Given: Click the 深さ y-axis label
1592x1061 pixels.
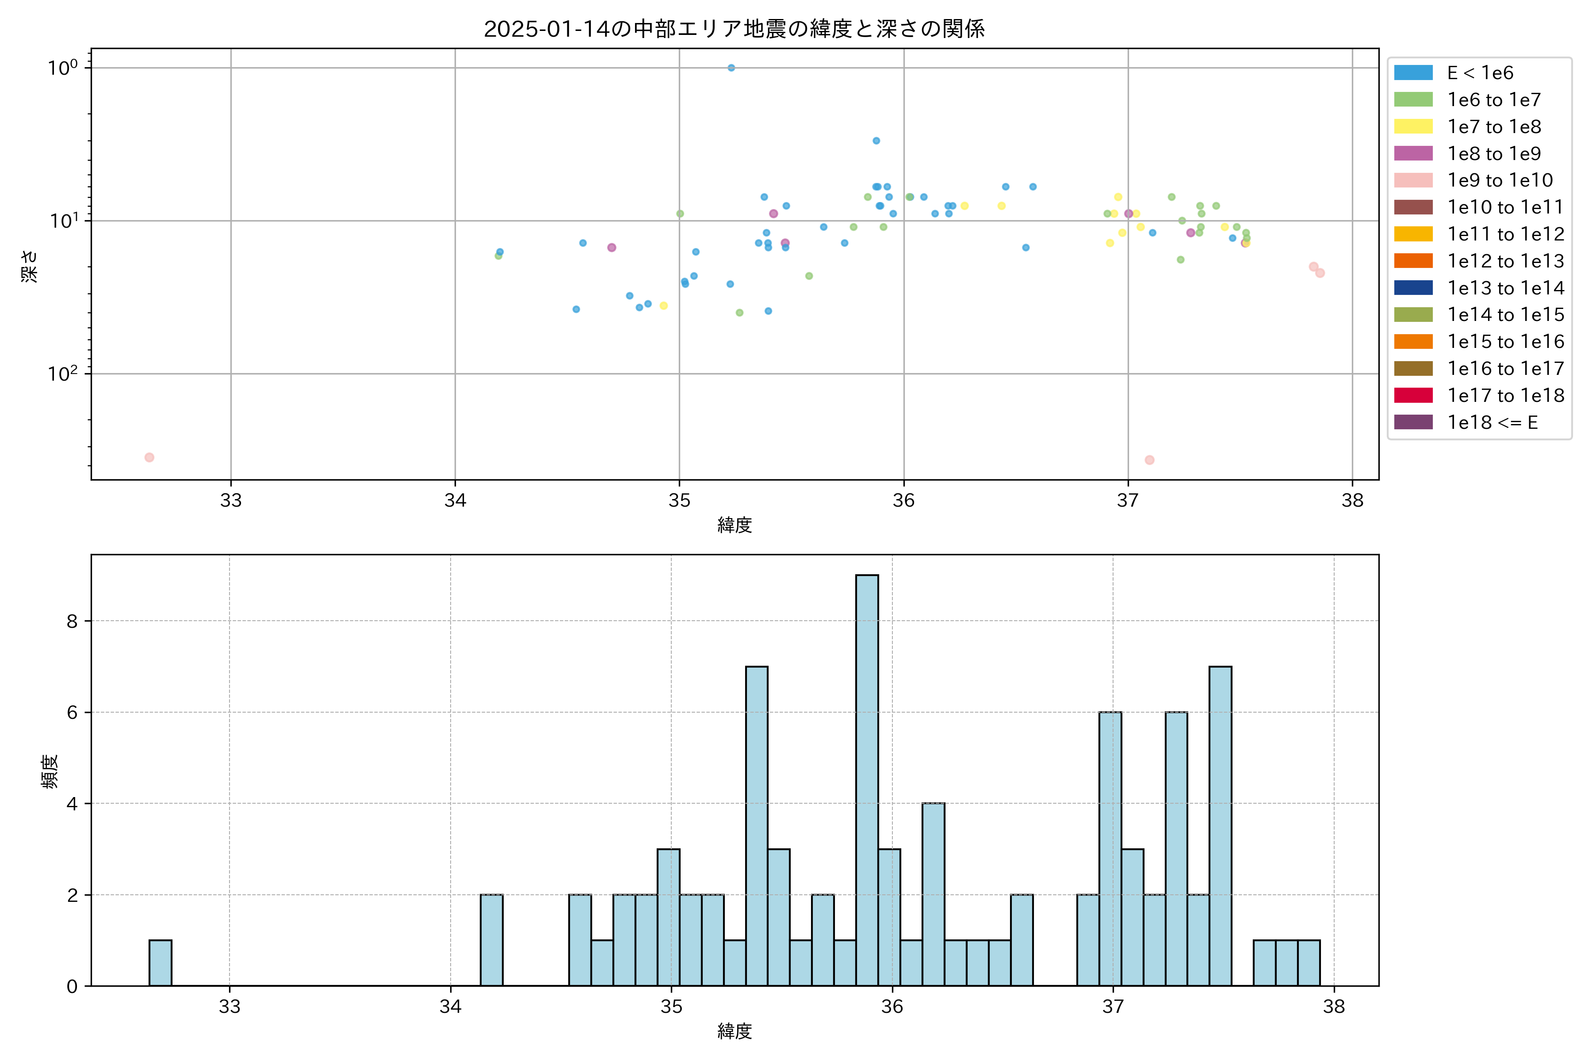Looking at the screenshot, I should [29, 266].
